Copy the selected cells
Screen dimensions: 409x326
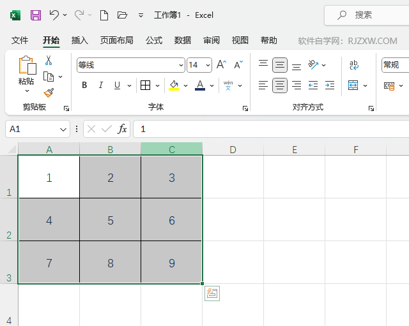pyautogui.click(x=49, y=77)
